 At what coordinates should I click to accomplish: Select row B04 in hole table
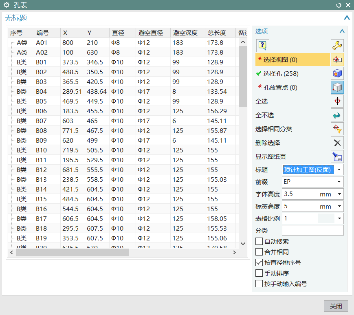[123, 91]
